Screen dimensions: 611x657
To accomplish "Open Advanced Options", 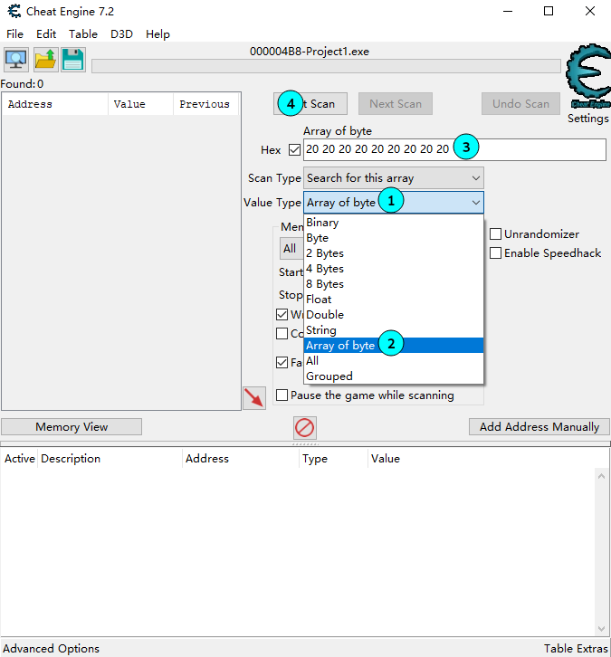I will [x=51, y=649].
